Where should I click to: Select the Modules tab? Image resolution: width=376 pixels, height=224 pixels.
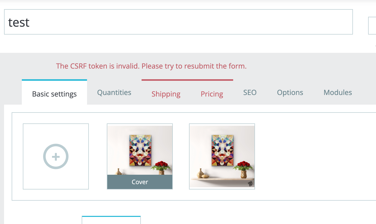pyautogui.click(x=338, y=92)
